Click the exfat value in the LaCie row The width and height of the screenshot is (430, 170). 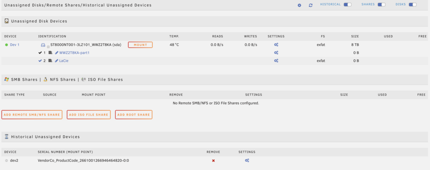(x=321, y=61)
